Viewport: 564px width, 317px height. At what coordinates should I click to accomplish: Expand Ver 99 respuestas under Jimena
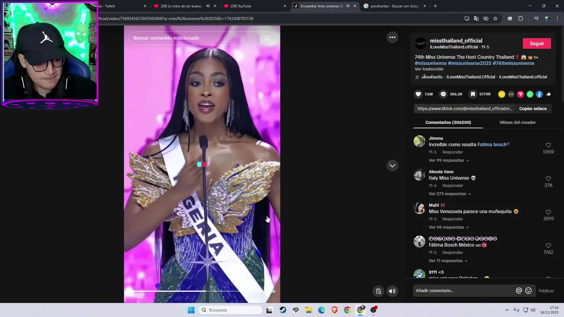(x=449, y=160)
